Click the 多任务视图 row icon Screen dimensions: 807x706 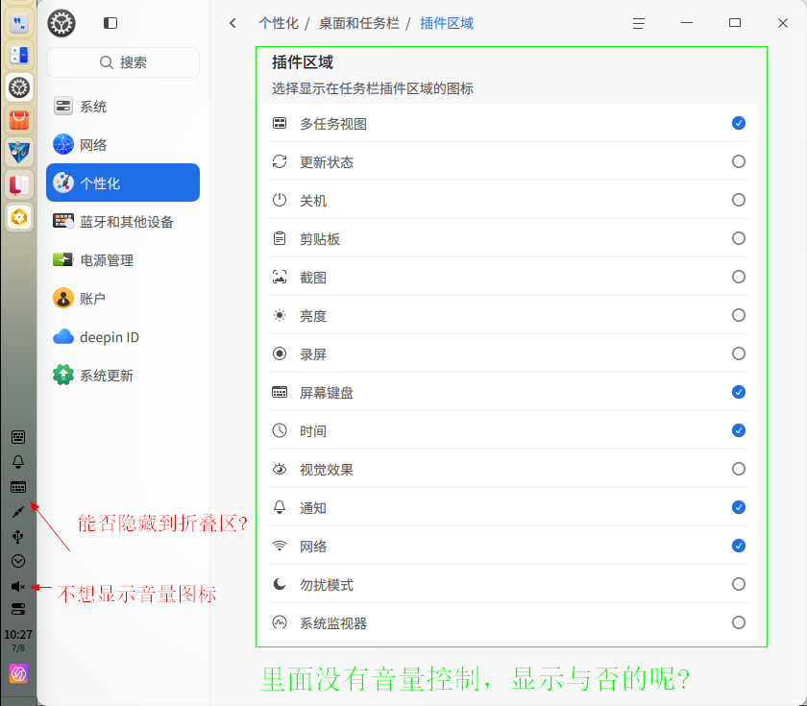280,123
